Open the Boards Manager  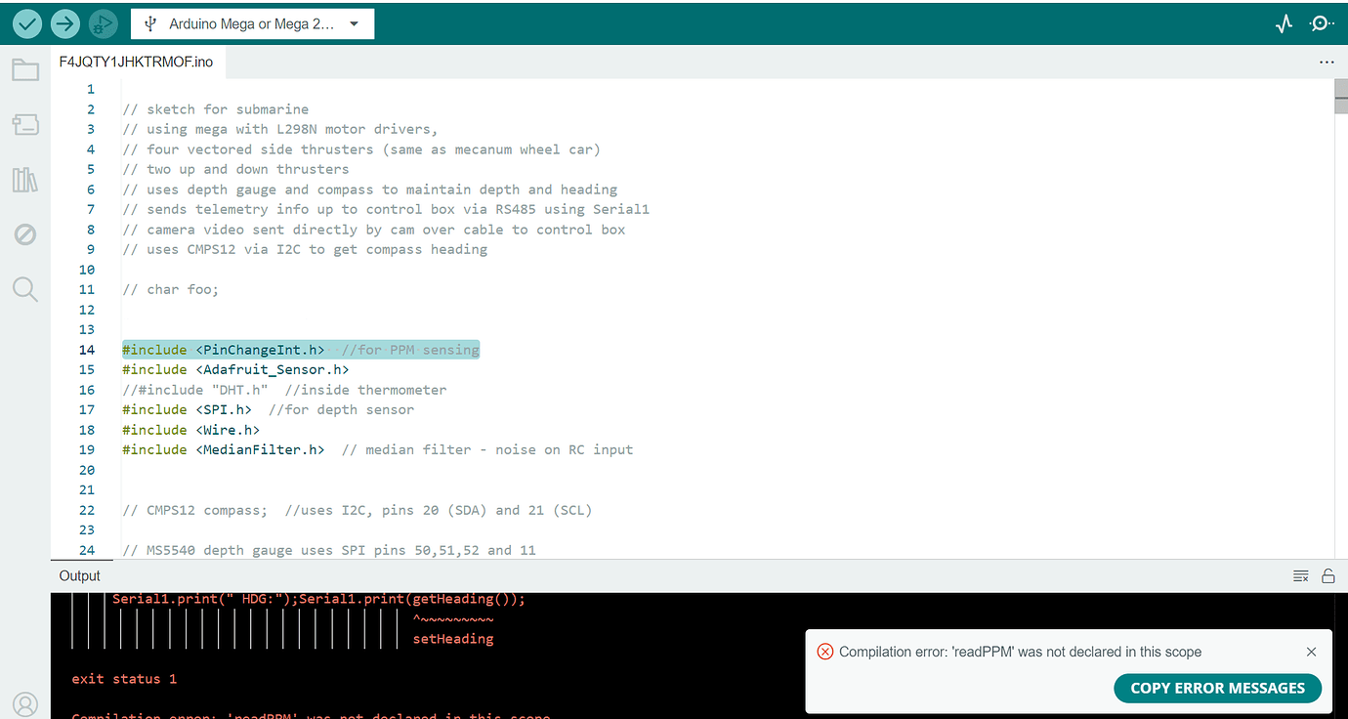[x=24, y=124]
